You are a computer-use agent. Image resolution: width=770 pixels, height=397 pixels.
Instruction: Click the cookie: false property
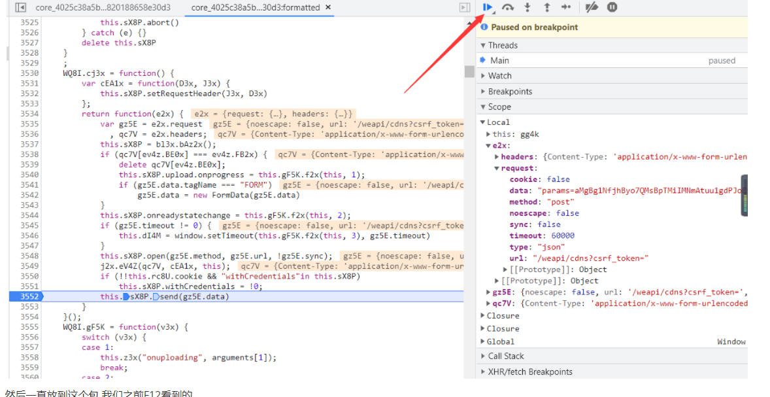[540, 179]
